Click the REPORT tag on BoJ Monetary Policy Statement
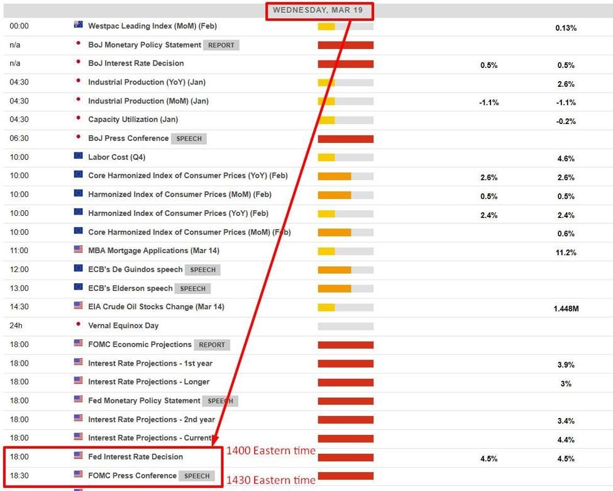613x491 pixels. 221,45
